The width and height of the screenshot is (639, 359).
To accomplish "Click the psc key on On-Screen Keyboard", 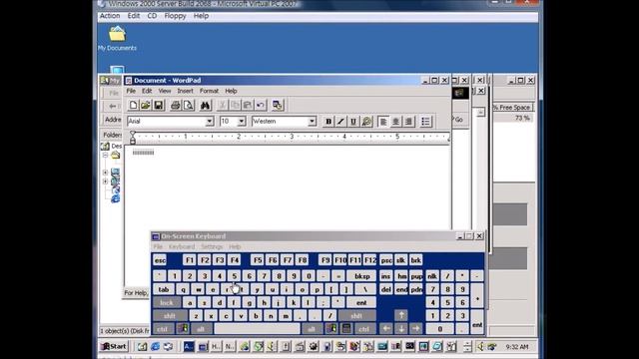I will [386, 260].
